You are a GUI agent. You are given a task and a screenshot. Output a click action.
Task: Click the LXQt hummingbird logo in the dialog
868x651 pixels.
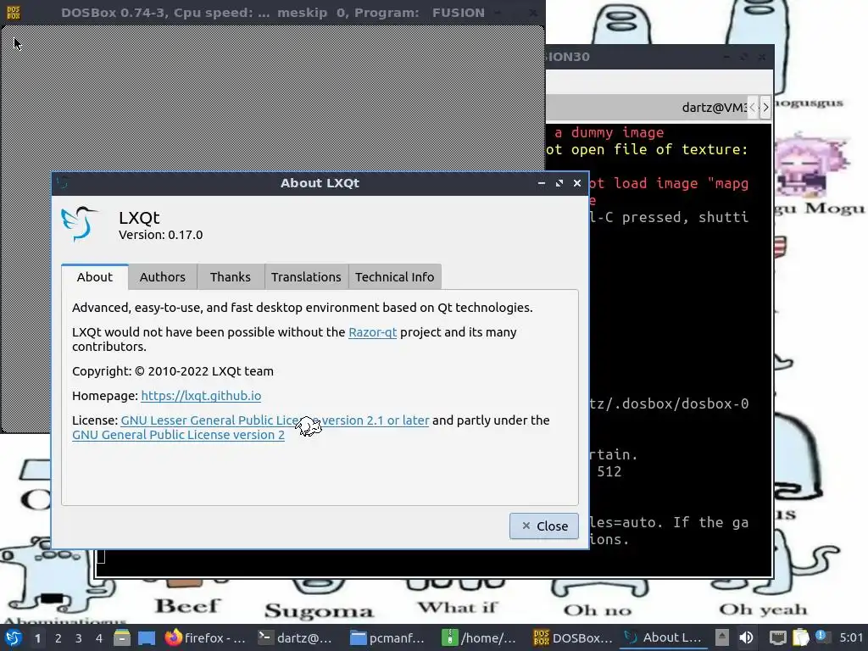79,224
